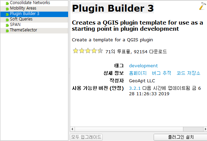Click the GeoApt LLC author text
The height and width of the screenshot is (141, 207).
pos(142,81)
